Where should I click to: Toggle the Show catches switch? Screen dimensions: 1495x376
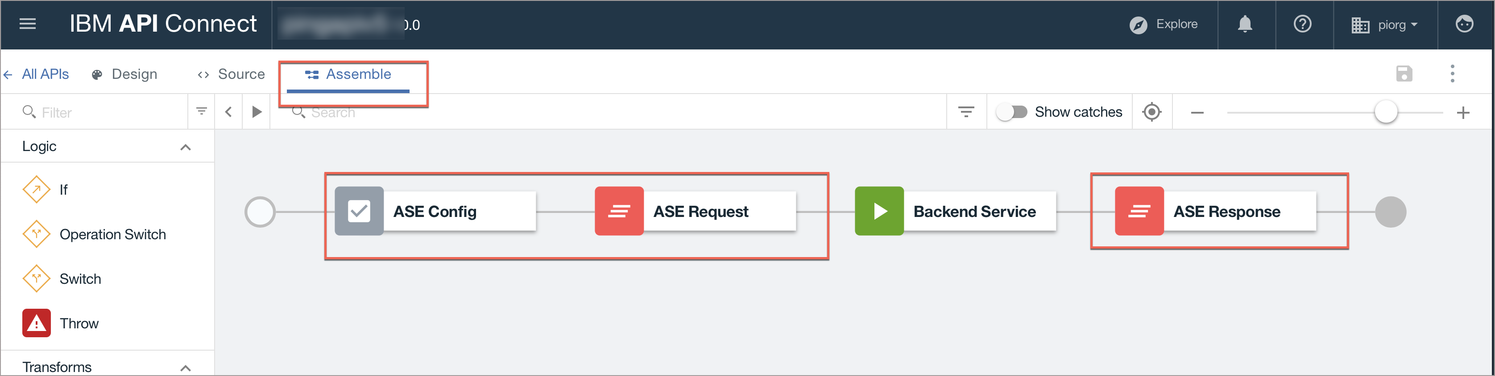(1011, 112)
